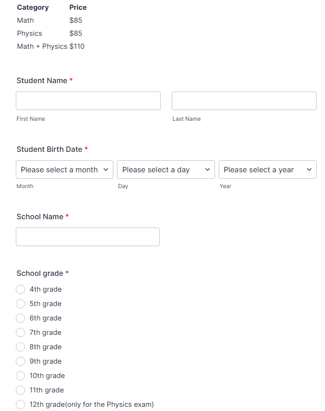Image resolution: width=325 pixels, height=411 pixels.
Task: Choose the 5th grade option
Action: click(x=20, y=304)
